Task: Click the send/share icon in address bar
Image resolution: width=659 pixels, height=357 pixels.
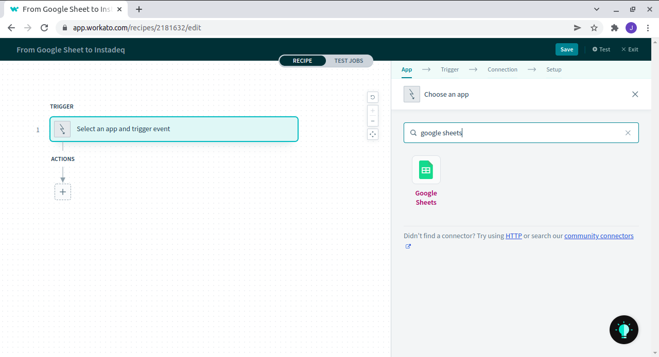Action: 578,28
